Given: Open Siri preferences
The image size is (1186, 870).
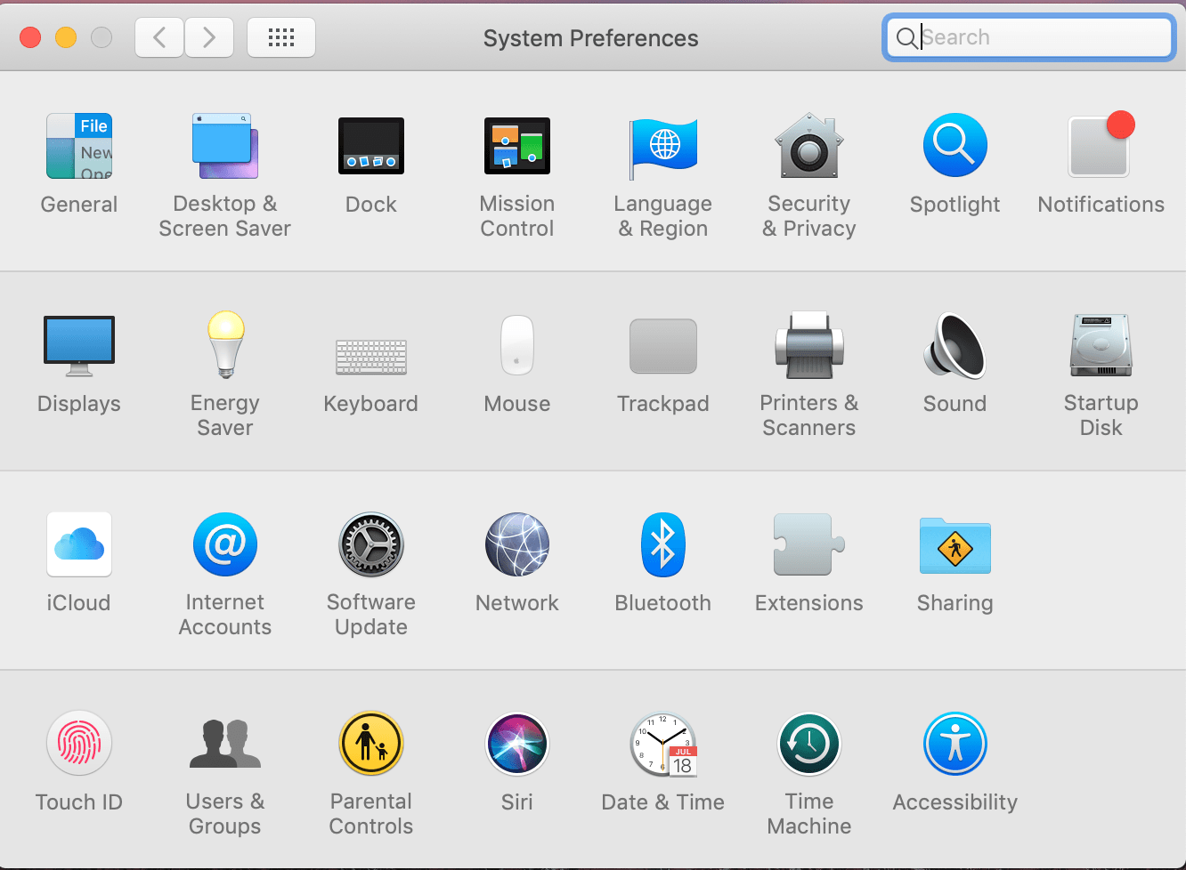Looking at the screenshot, I should click(x=517, y=744).
